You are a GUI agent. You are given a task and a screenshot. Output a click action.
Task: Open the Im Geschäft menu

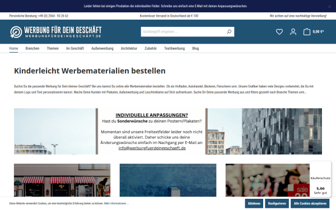(x=75, y=48)
